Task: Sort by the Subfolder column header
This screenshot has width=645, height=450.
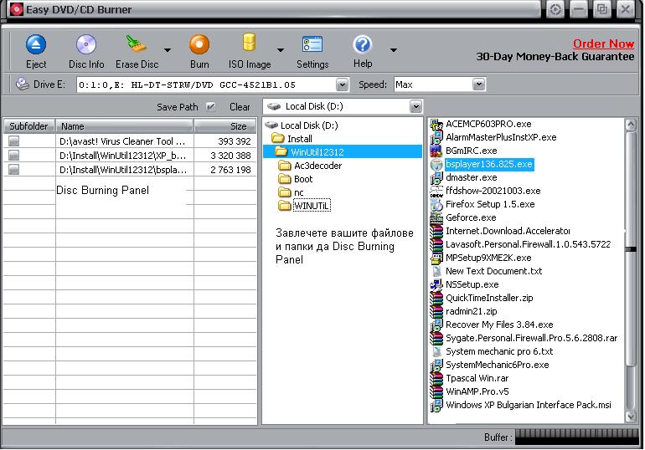Action: point(28,126)
